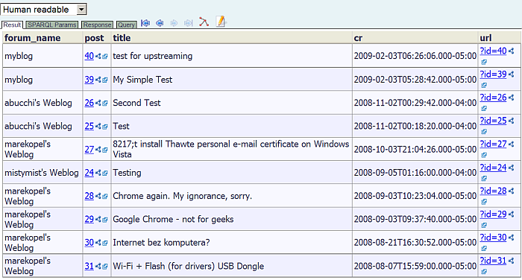Open post link 30
Screen dimensions: 522x280
89,243
